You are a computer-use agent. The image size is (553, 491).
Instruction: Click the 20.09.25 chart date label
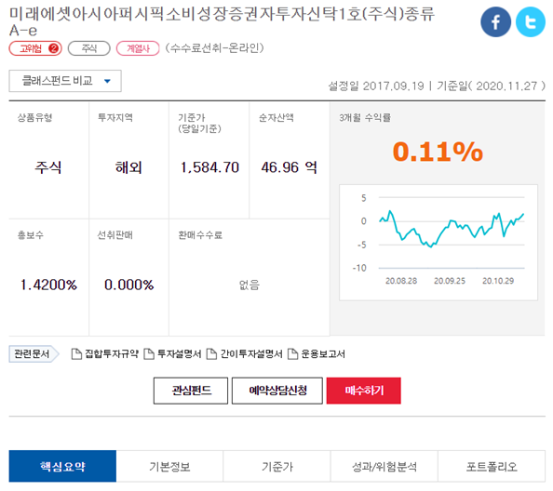point(450,281)
